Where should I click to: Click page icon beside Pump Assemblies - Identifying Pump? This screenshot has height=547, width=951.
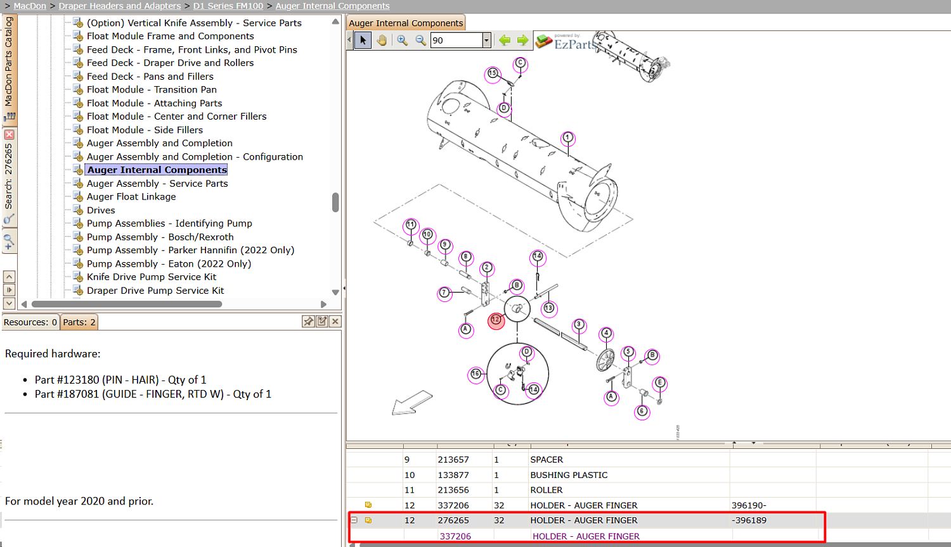[78, 223]
